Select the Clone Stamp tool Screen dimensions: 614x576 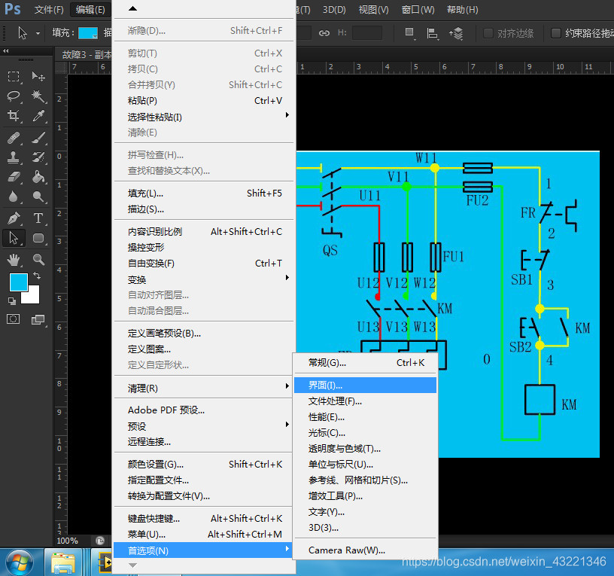14,157
